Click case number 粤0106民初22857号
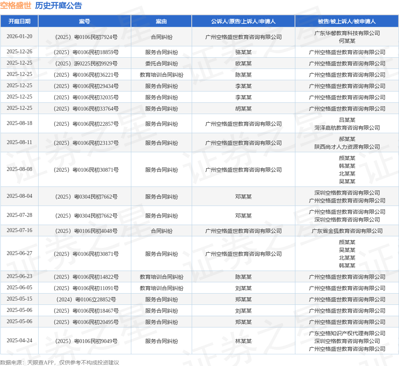This screenshot has width=399, height=366. (86, 124)
